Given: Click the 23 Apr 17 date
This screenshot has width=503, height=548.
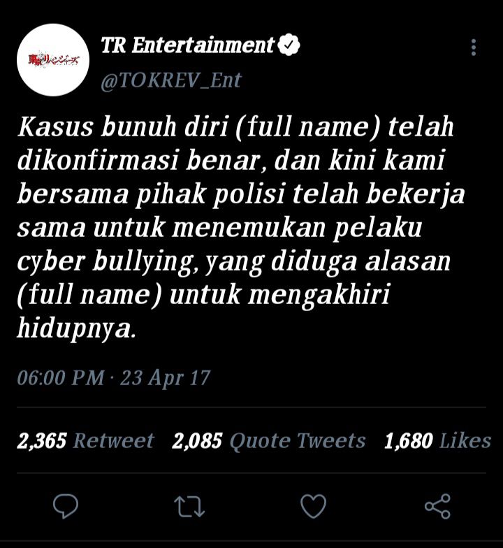Looking at the screenshot, I should [x=165, y=378].
